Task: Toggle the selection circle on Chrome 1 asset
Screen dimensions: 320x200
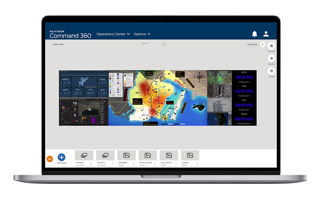Action: pyautogui.click(x=77, y=153)
